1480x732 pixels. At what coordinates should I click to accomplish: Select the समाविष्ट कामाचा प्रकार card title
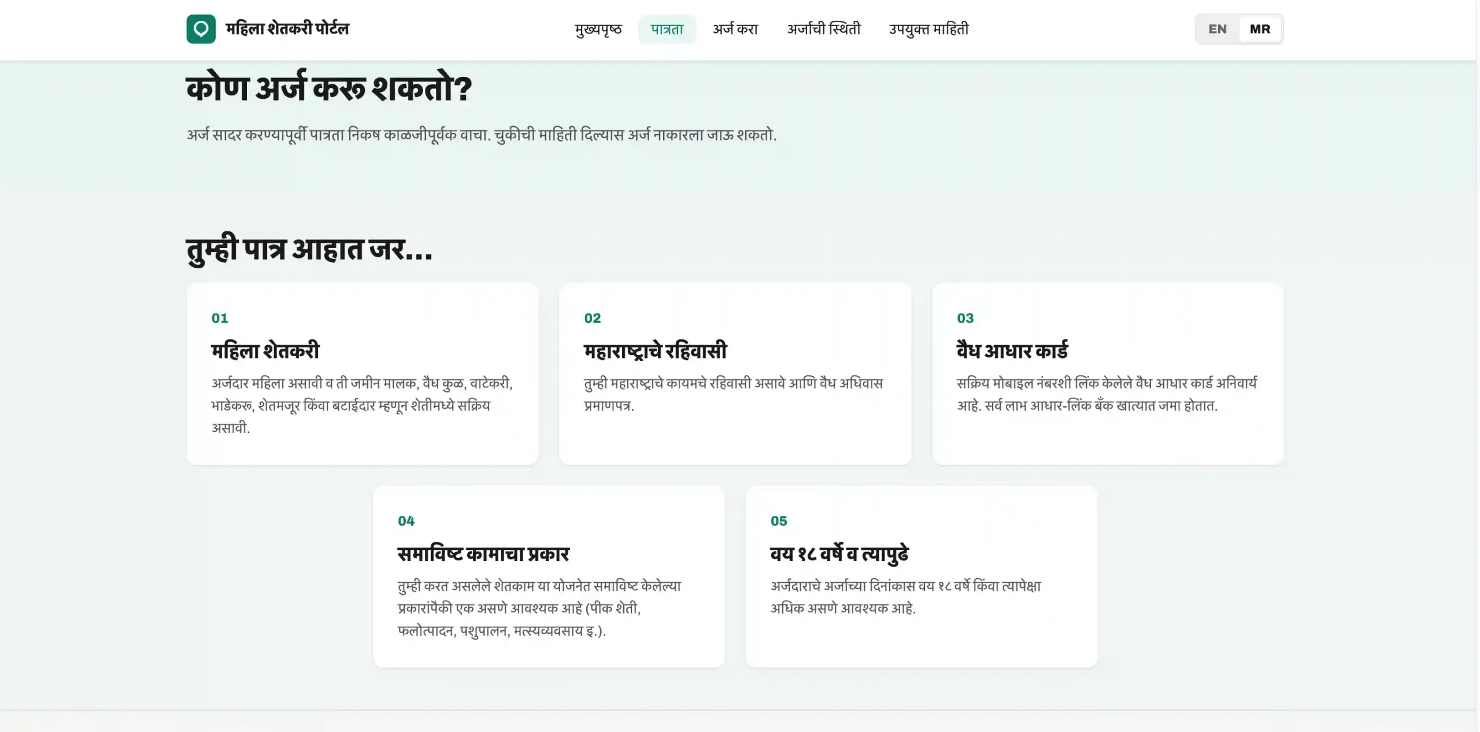coord(483,553)
